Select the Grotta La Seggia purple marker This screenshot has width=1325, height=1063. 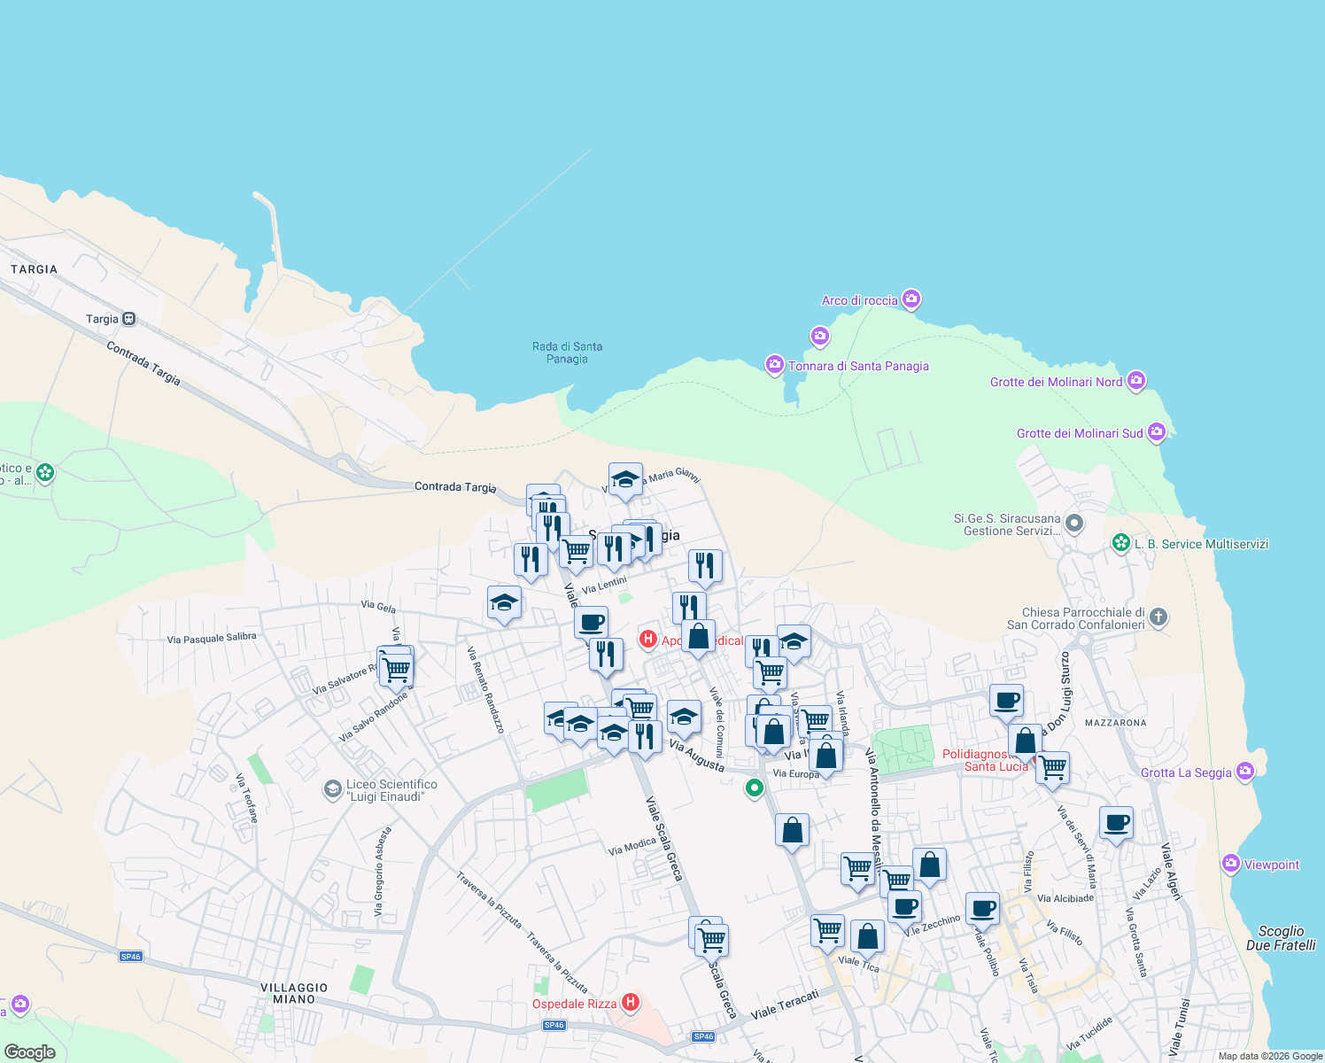point(1246,772)
